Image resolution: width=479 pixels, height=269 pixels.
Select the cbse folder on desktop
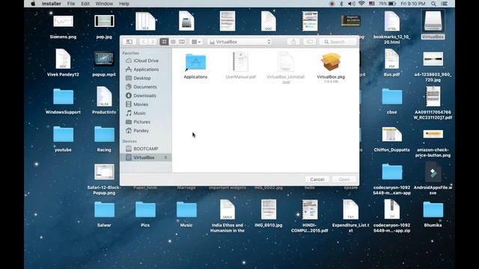pos(391,101)
